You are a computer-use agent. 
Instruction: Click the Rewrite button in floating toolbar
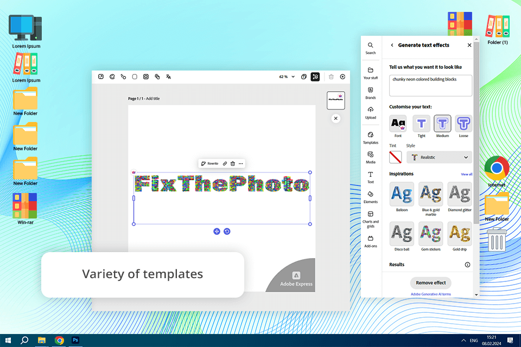click(x=209, y=163)
